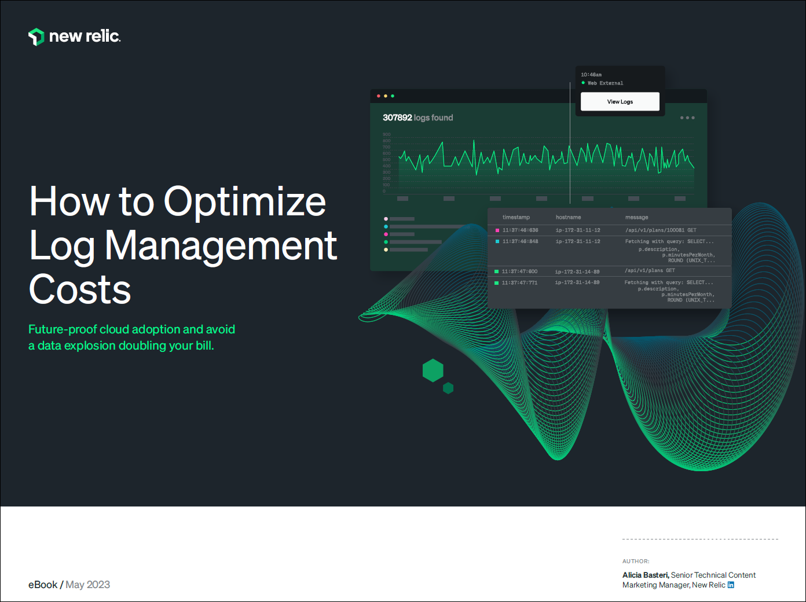Click the New Relic logo
The width and height of the screenshot is (806, 602).
[74, 36]
